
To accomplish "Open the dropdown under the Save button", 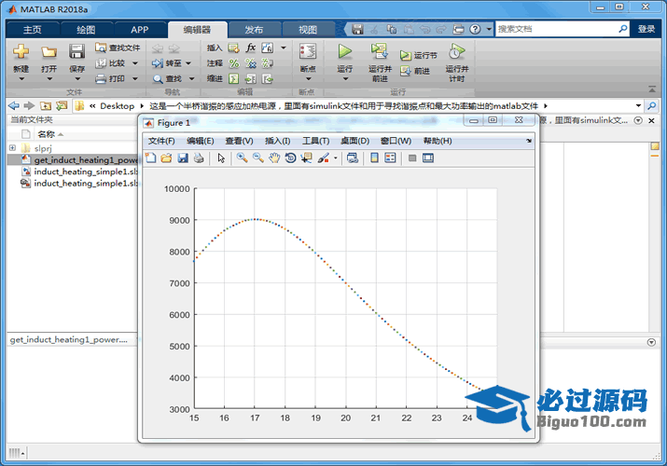I will (77, 79).
